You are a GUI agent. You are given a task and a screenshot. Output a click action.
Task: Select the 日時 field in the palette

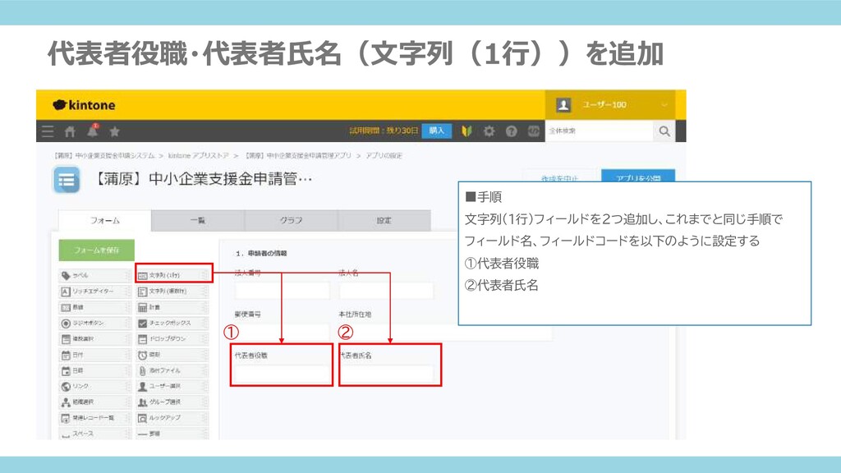94,370
